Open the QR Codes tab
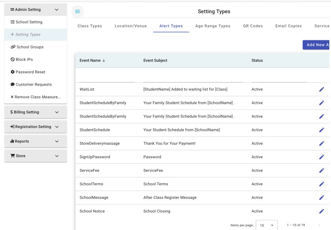 pyautogui.click(x=253, y=26)
